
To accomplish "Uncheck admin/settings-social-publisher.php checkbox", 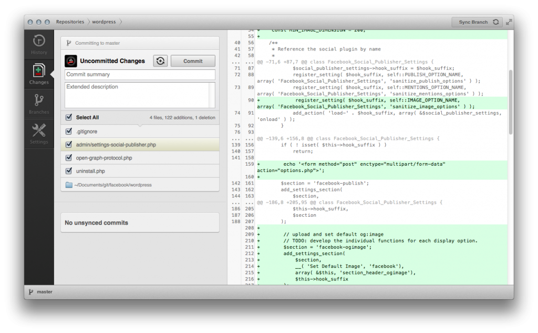I will 69,144.
